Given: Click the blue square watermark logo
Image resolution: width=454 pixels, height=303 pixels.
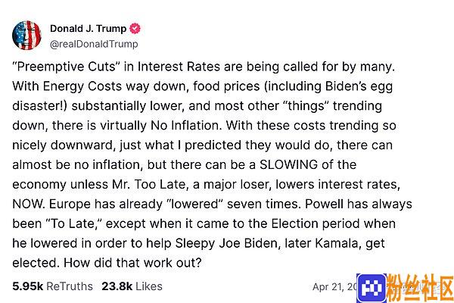Looking at the screenshot, I should tap(372, 288).
